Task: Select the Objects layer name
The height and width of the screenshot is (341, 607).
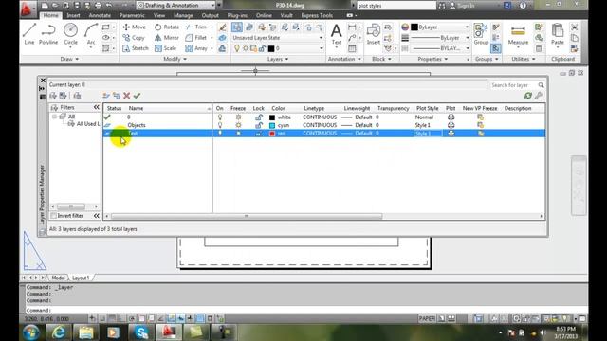Action: click(x=137, y=125)
